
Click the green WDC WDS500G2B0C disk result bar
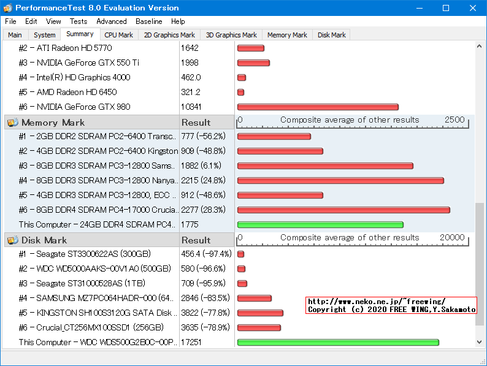[x=338, y=342]
